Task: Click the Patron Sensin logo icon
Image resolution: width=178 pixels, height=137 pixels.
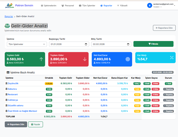Action: (9, 6)
